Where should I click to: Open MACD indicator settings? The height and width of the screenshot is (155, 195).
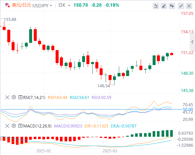coord(14,126)
